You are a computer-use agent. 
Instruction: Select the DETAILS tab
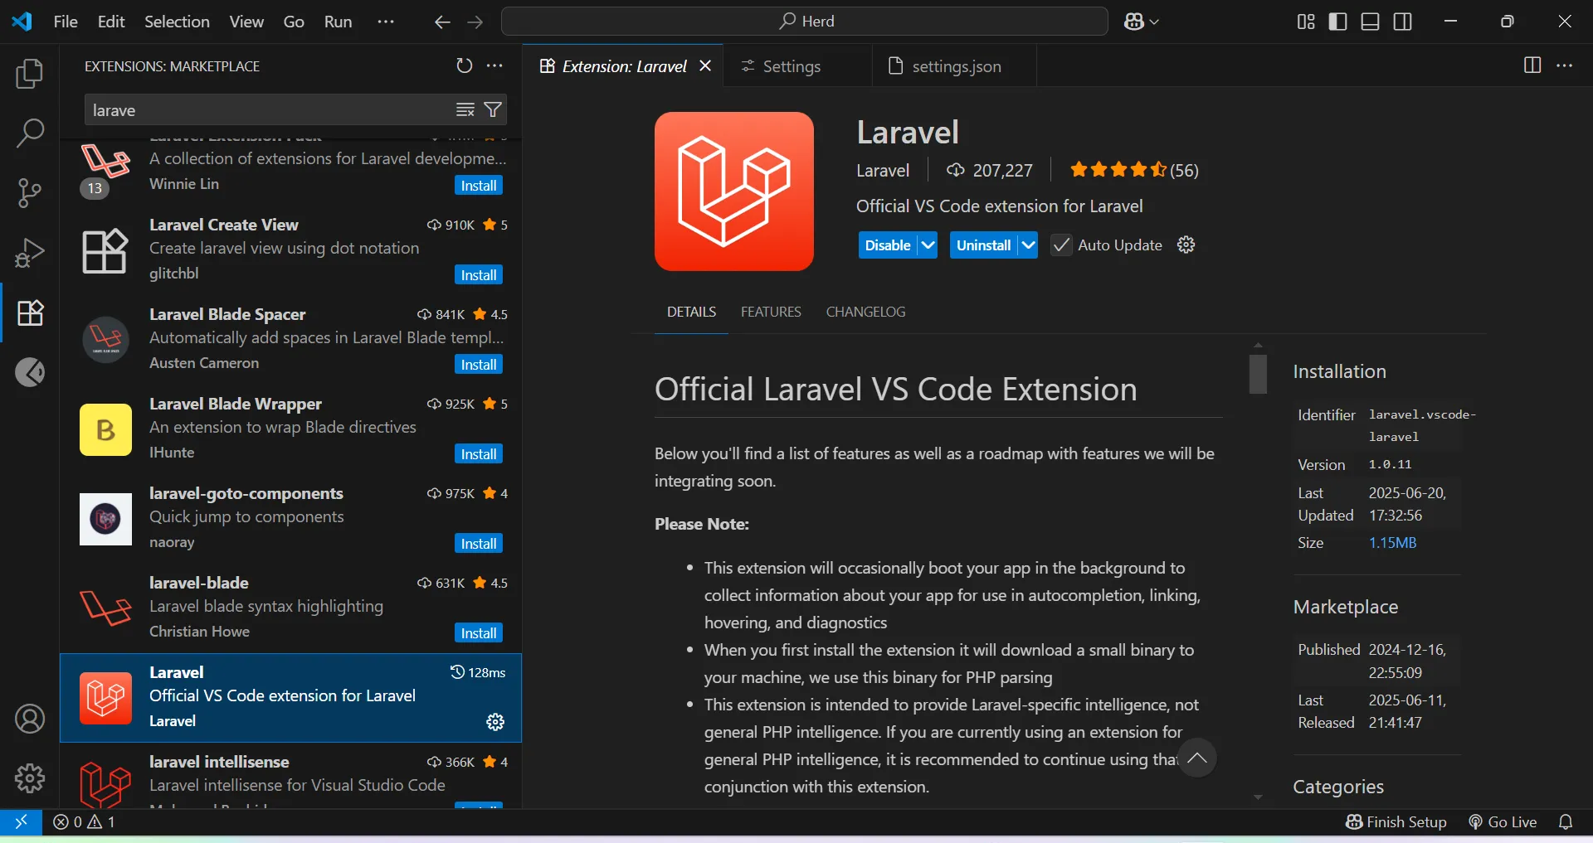coord(691,312)
